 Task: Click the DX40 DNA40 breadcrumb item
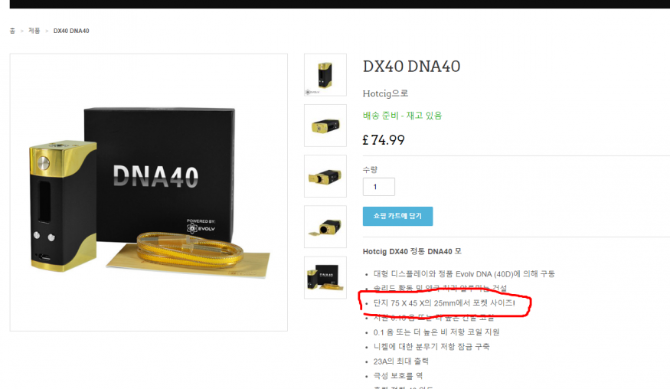pyautogui.click(x=71, y=31)
